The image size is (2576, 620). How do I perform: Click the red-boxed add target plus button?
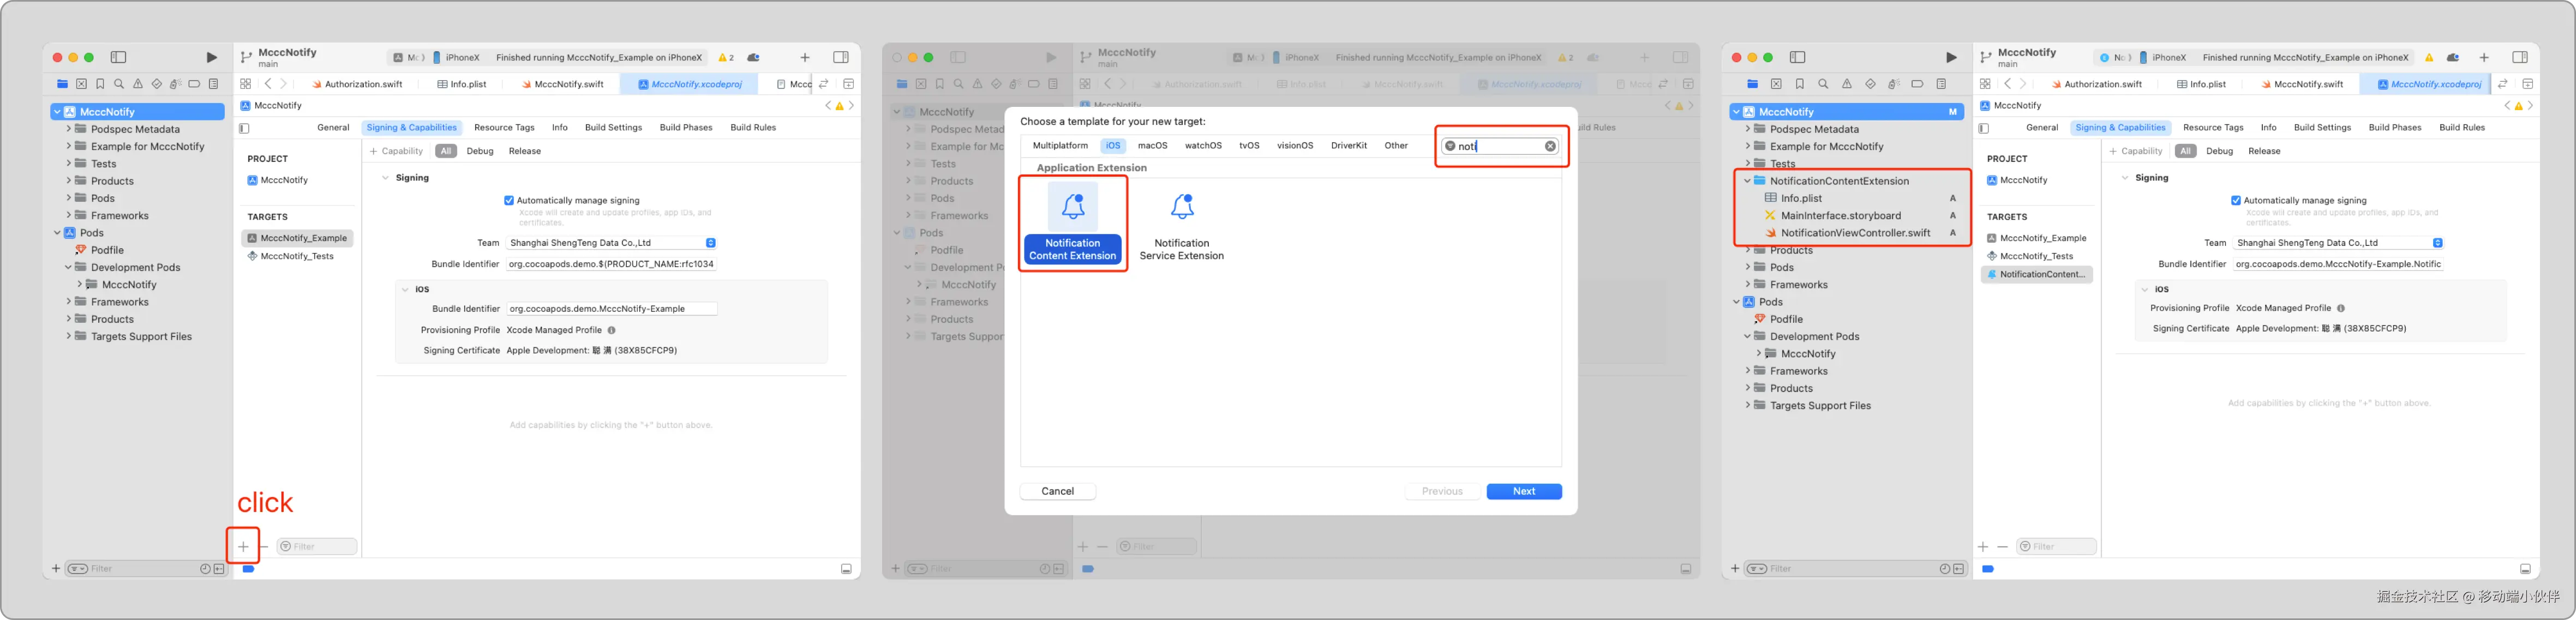(243, 546)
